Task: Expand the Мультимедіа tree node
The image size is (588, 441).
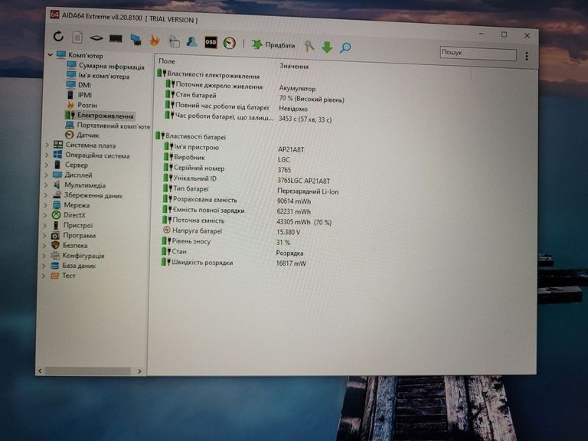Action: [x=46, y=185]
